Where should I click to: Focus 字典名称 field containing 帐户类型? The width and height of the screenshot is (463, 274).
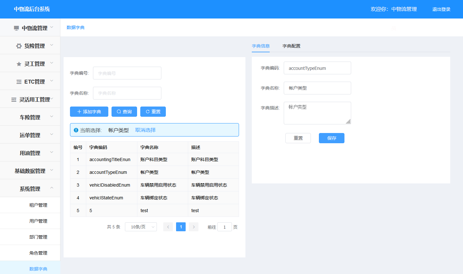[x=317, y=88]
